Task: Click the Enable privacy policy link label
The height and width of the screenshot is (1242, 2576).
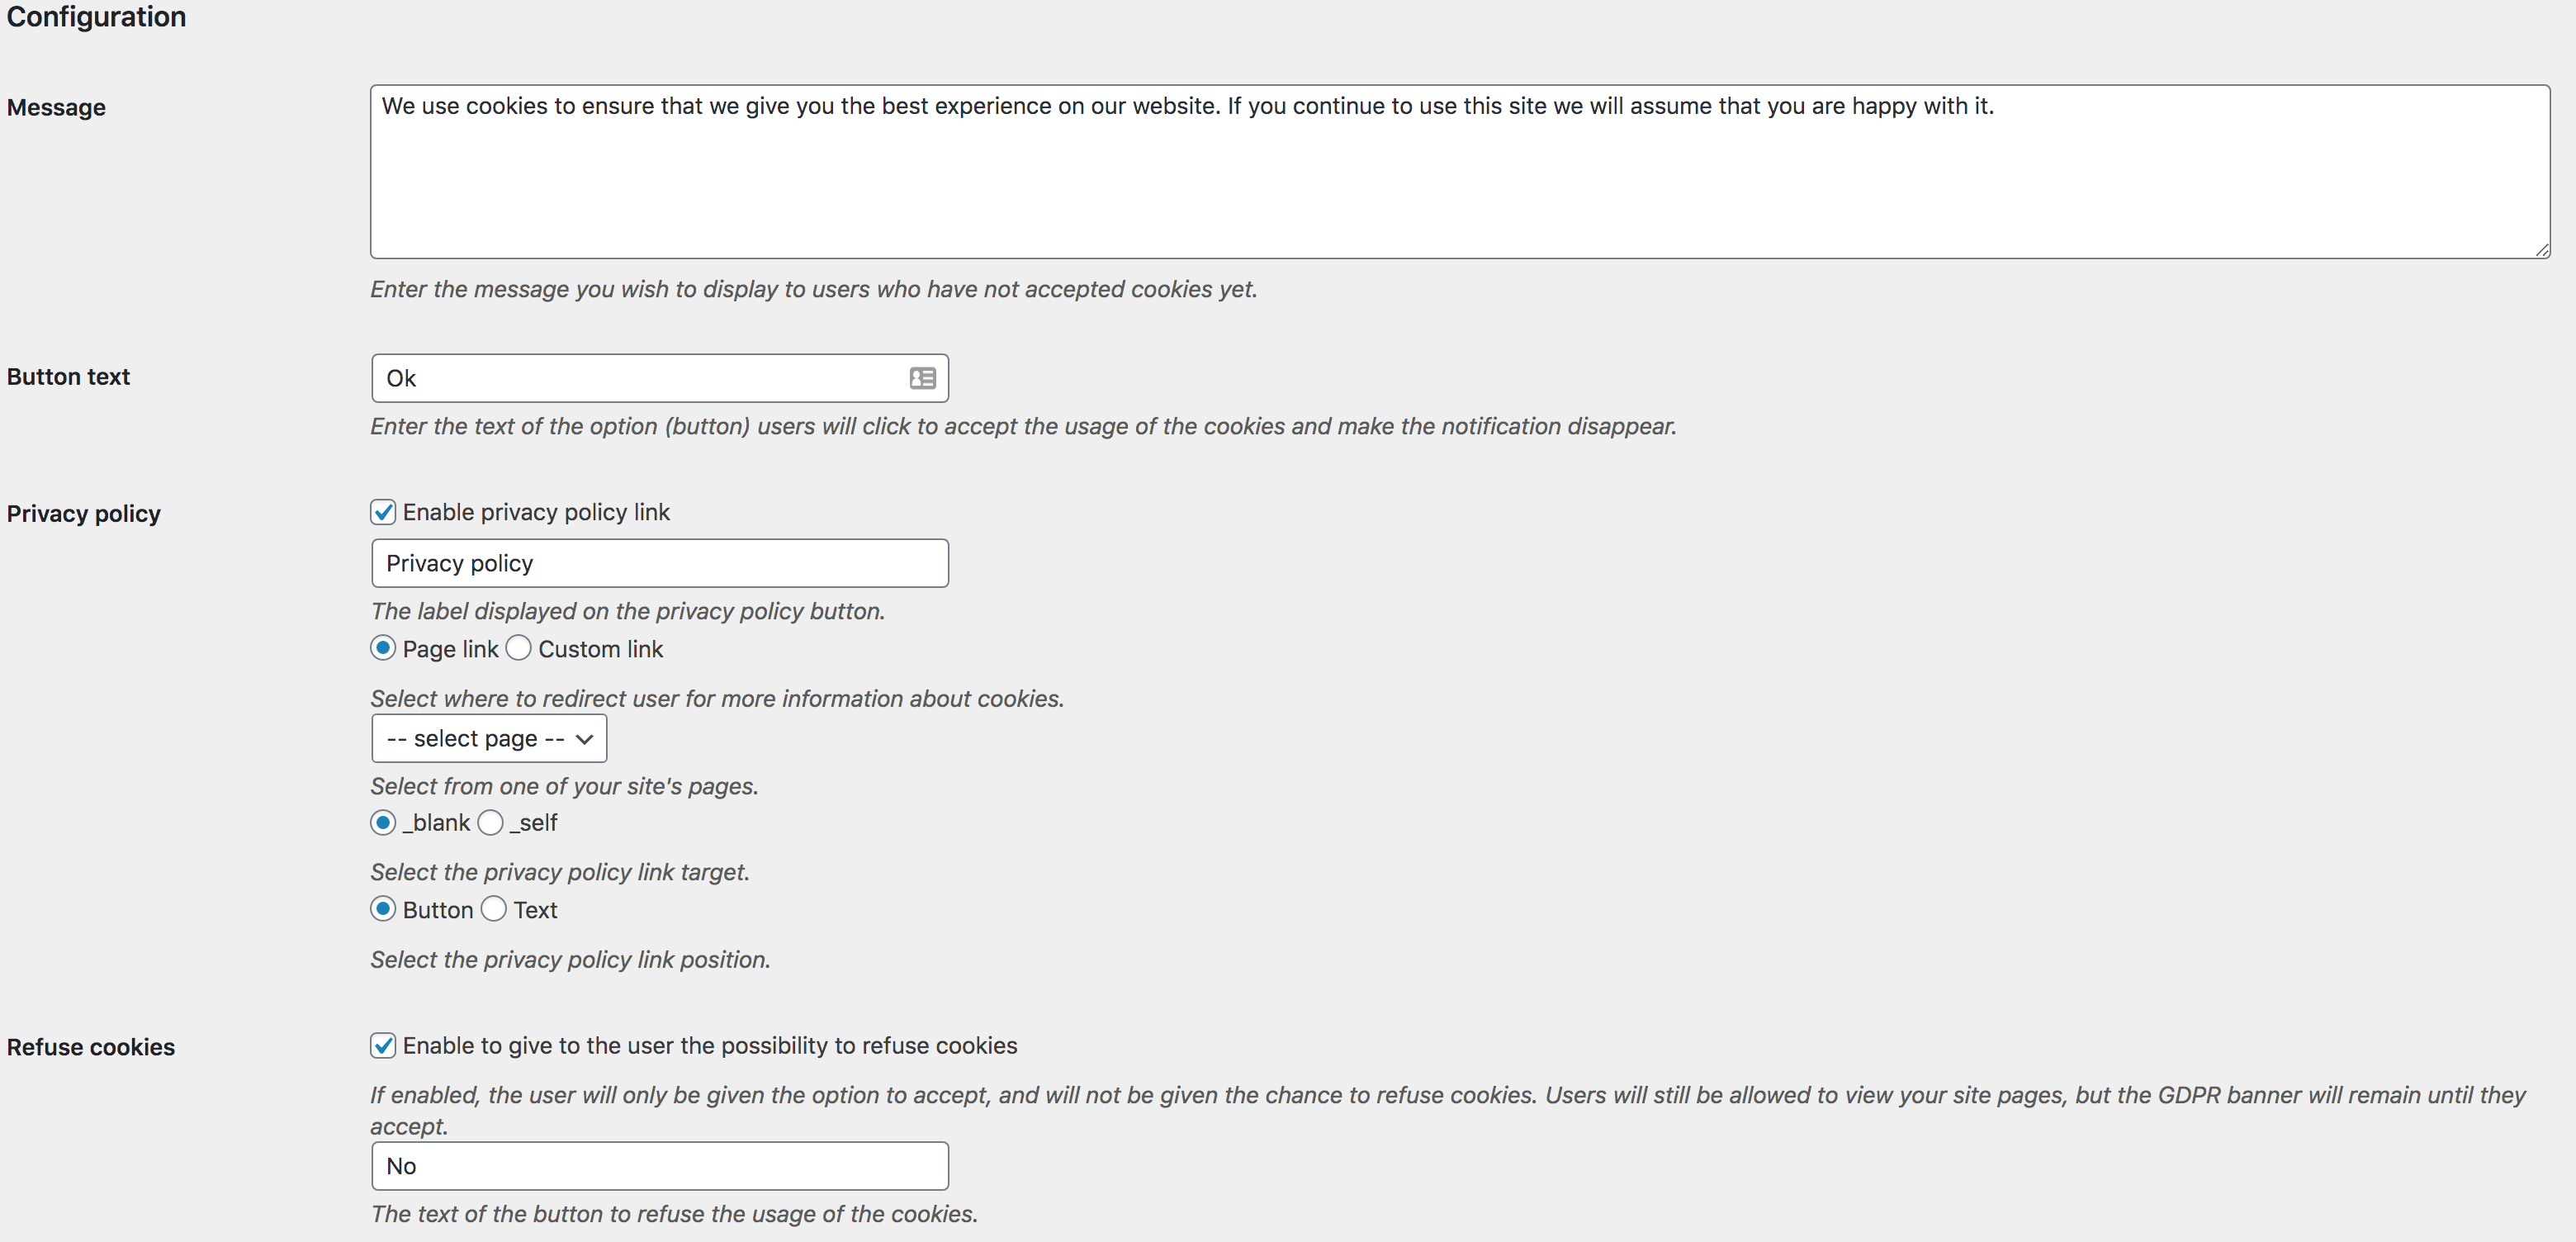Action: point(536,512)
